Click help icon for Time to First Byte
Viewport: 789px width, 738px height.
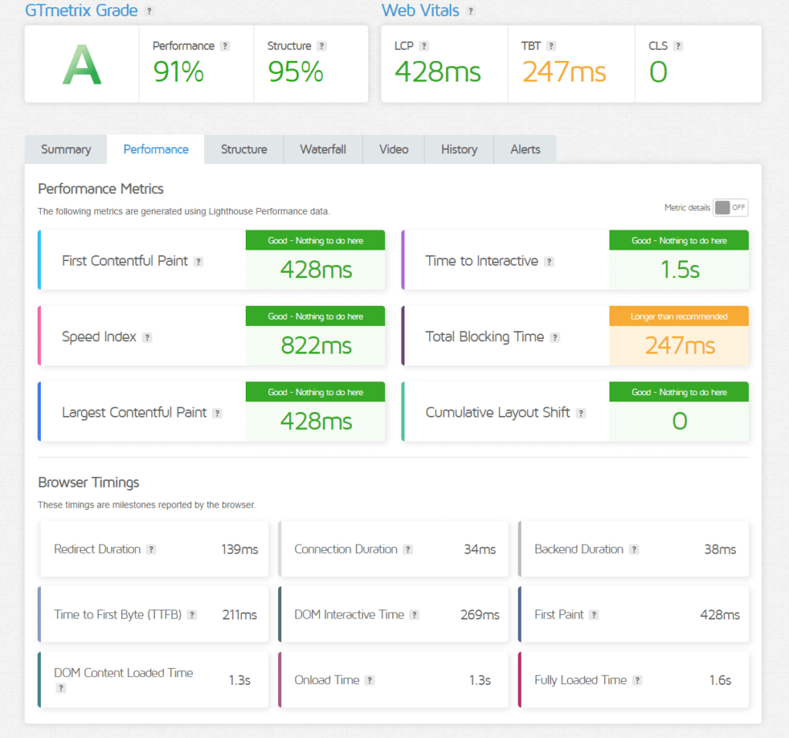tap(192, 615)
